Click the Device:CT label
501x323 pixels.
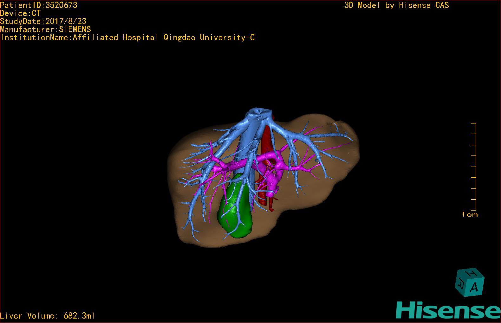tap(20, 13)
